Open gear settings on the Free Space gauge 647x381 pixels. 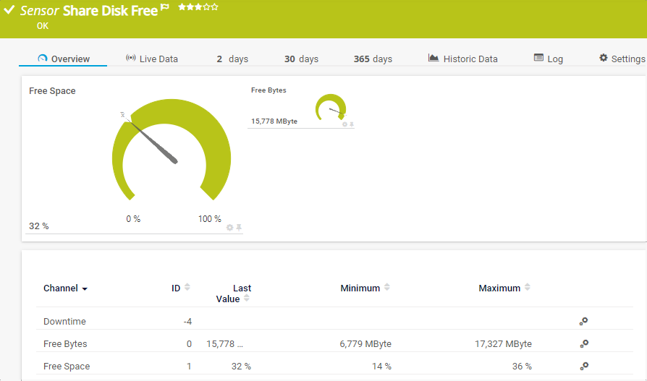point(230,227)
